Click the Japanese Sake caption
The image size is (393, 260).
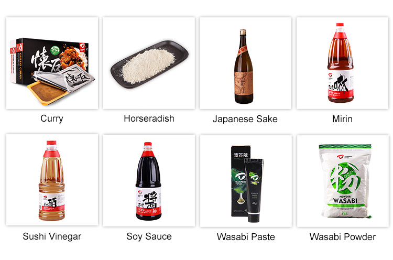[245, 119]
